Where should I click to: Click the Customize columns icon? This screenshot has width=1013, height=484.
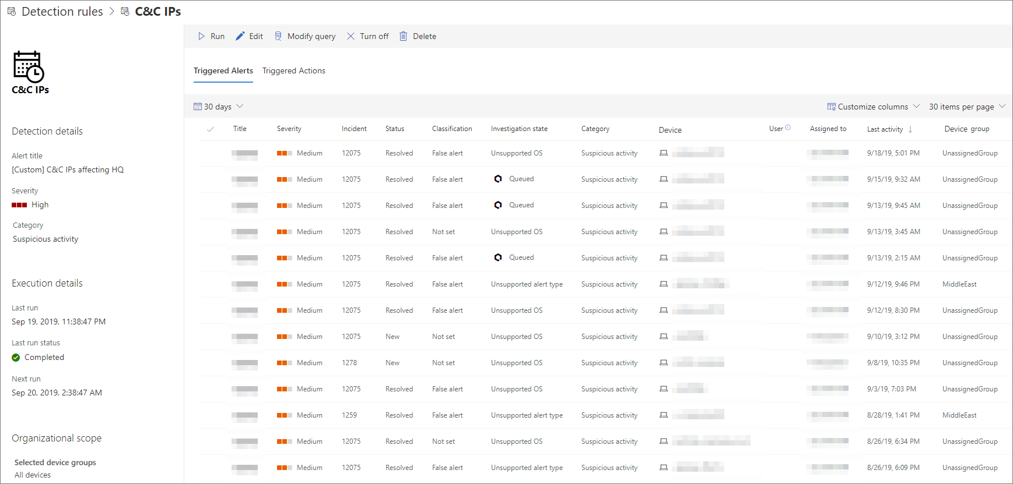point(831,107)
